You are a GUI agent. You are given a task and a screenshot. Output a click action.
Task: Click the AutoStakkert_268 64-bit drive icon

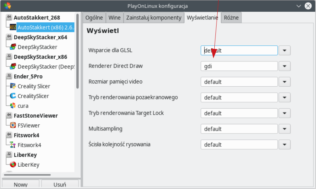click(x=9, y=17)
